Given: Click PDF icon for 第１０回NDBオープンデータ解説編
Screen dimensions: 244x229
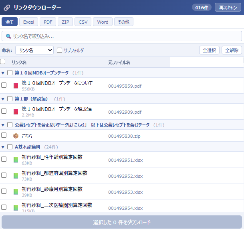Looking at the screenshot, I should coord(16,112).
